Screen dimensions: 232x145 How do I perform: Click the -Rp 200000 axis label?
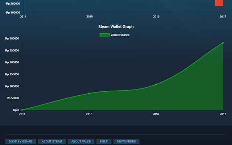tap(13, 4)
